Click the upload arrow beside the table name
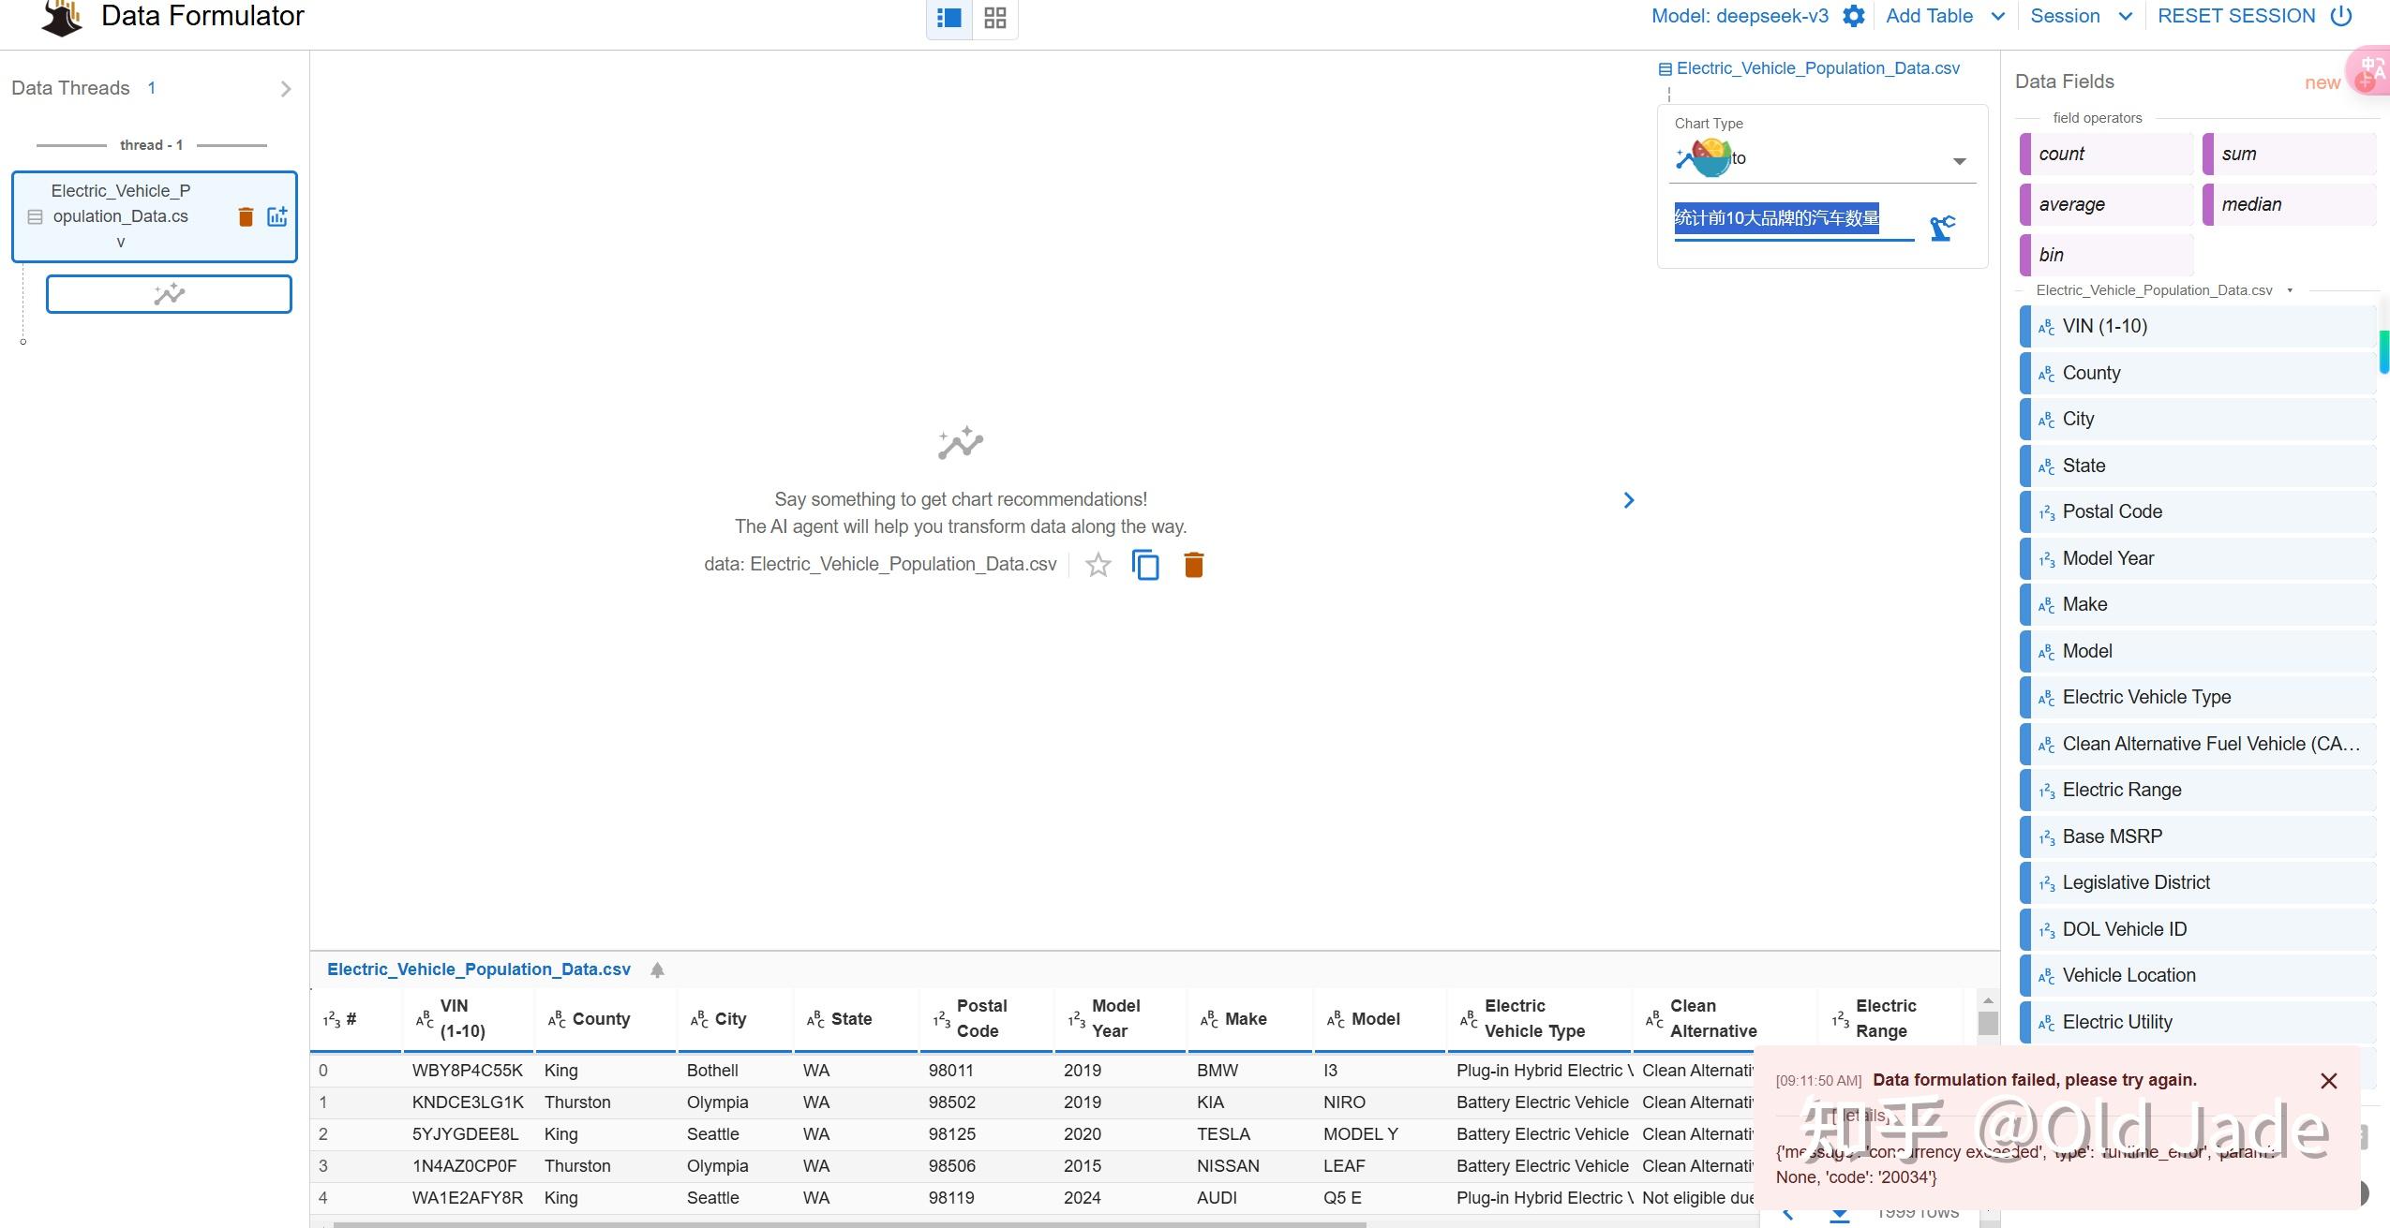 click(656, 969)
